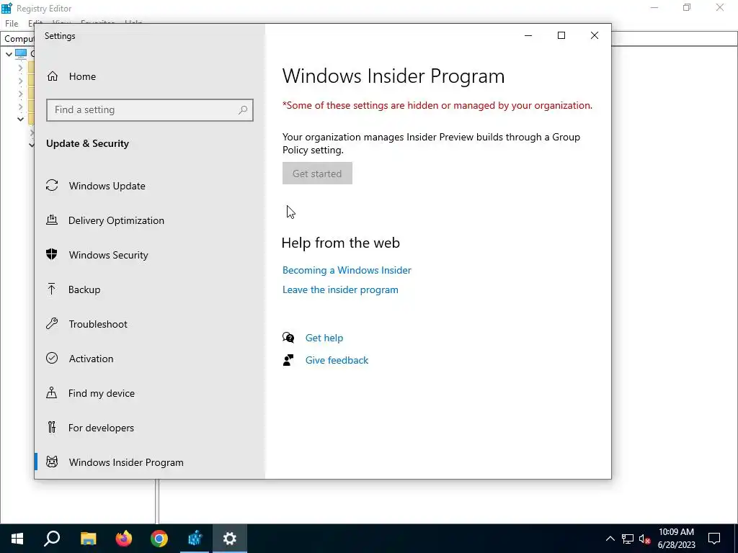Click the Give feedback link
Viewport: 738px width, 553px height.
point(337,360)
